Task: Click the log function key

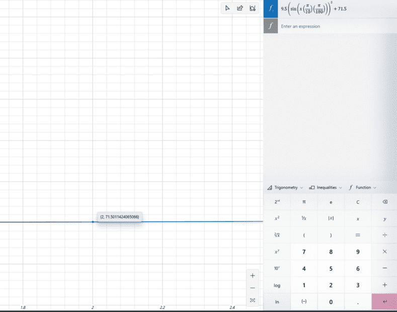Action: click(x=277, y=285)
